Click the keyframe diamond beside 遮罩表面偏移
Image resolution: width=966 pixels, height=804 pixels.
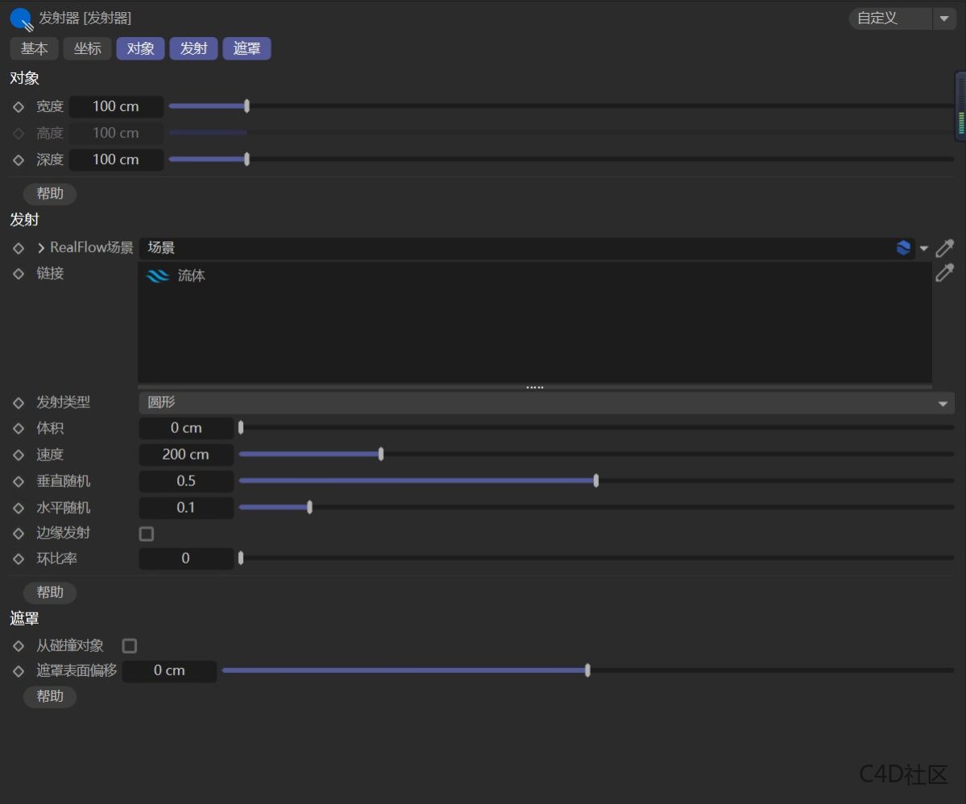pos(18,670)
